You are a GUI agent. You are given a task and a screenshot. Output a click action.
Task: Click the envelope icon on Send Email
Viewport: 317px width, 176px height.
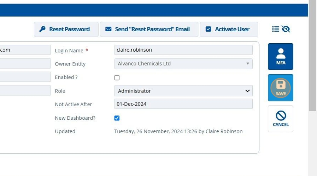[x=108, y=29]
